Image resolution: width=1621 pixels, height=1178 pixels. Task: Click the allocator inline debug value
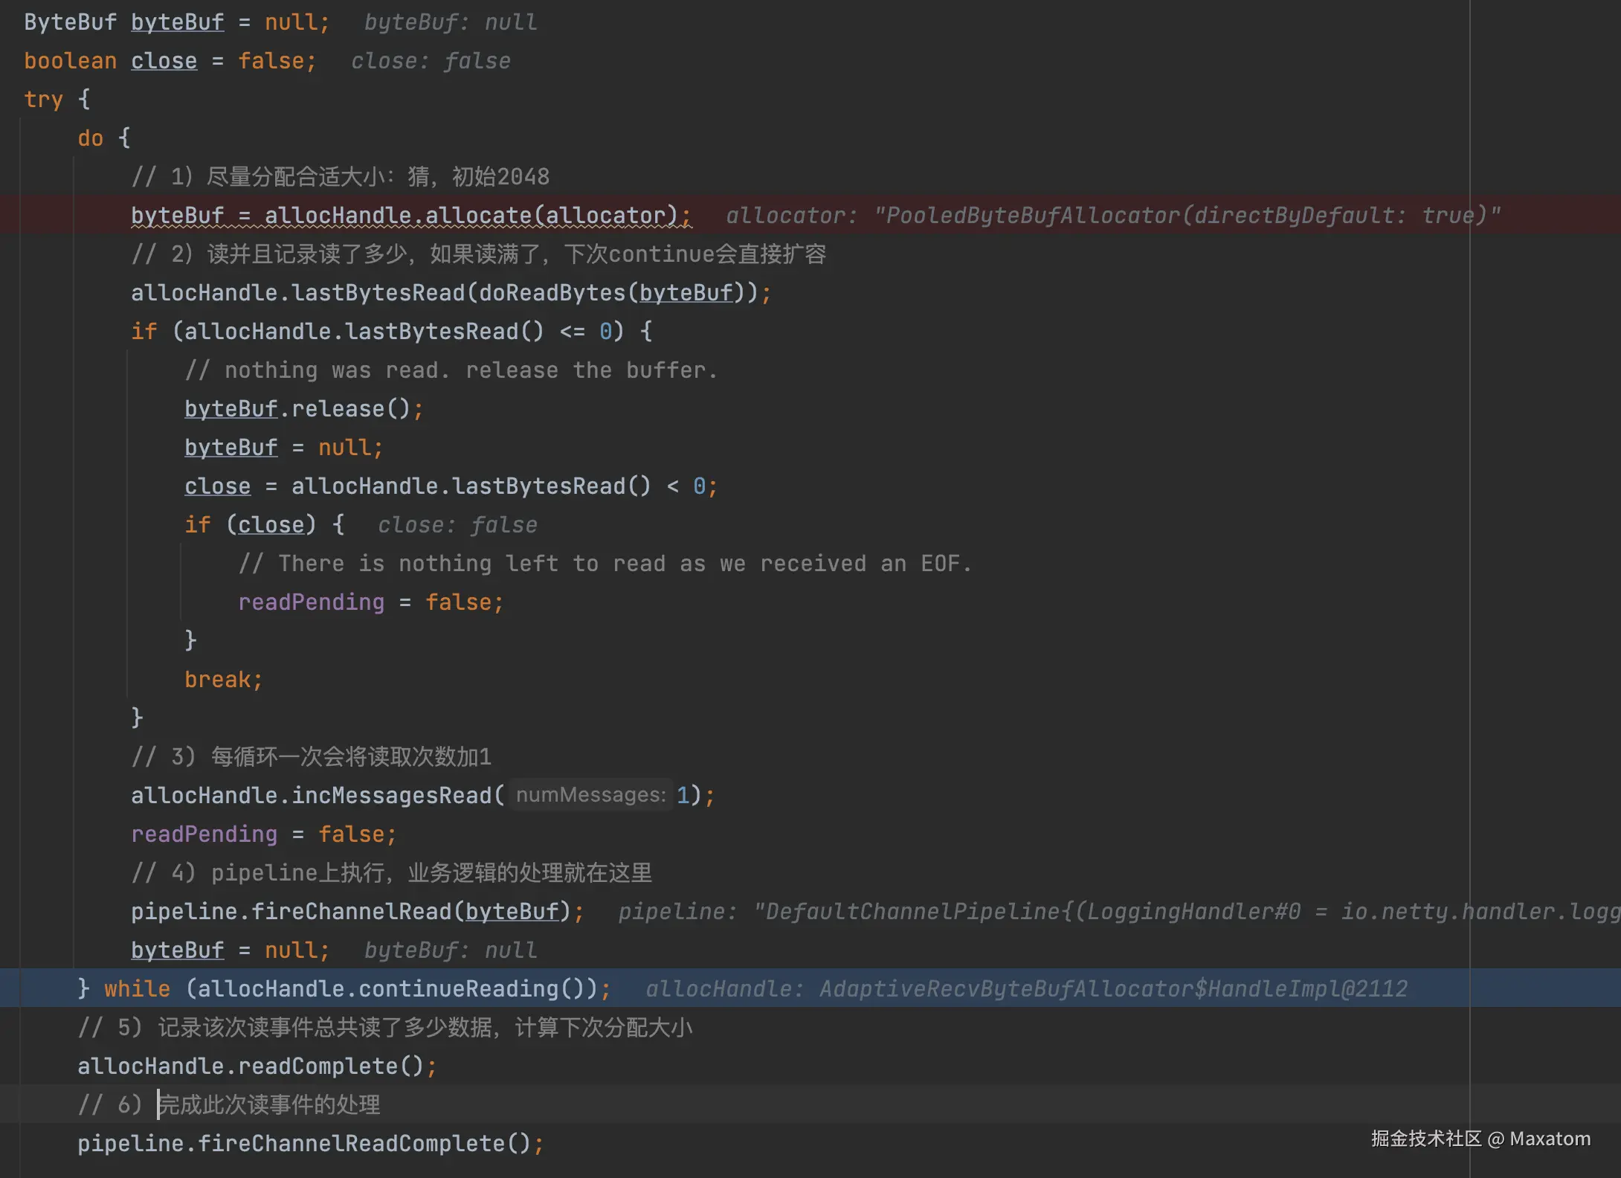coord(1112,216)
